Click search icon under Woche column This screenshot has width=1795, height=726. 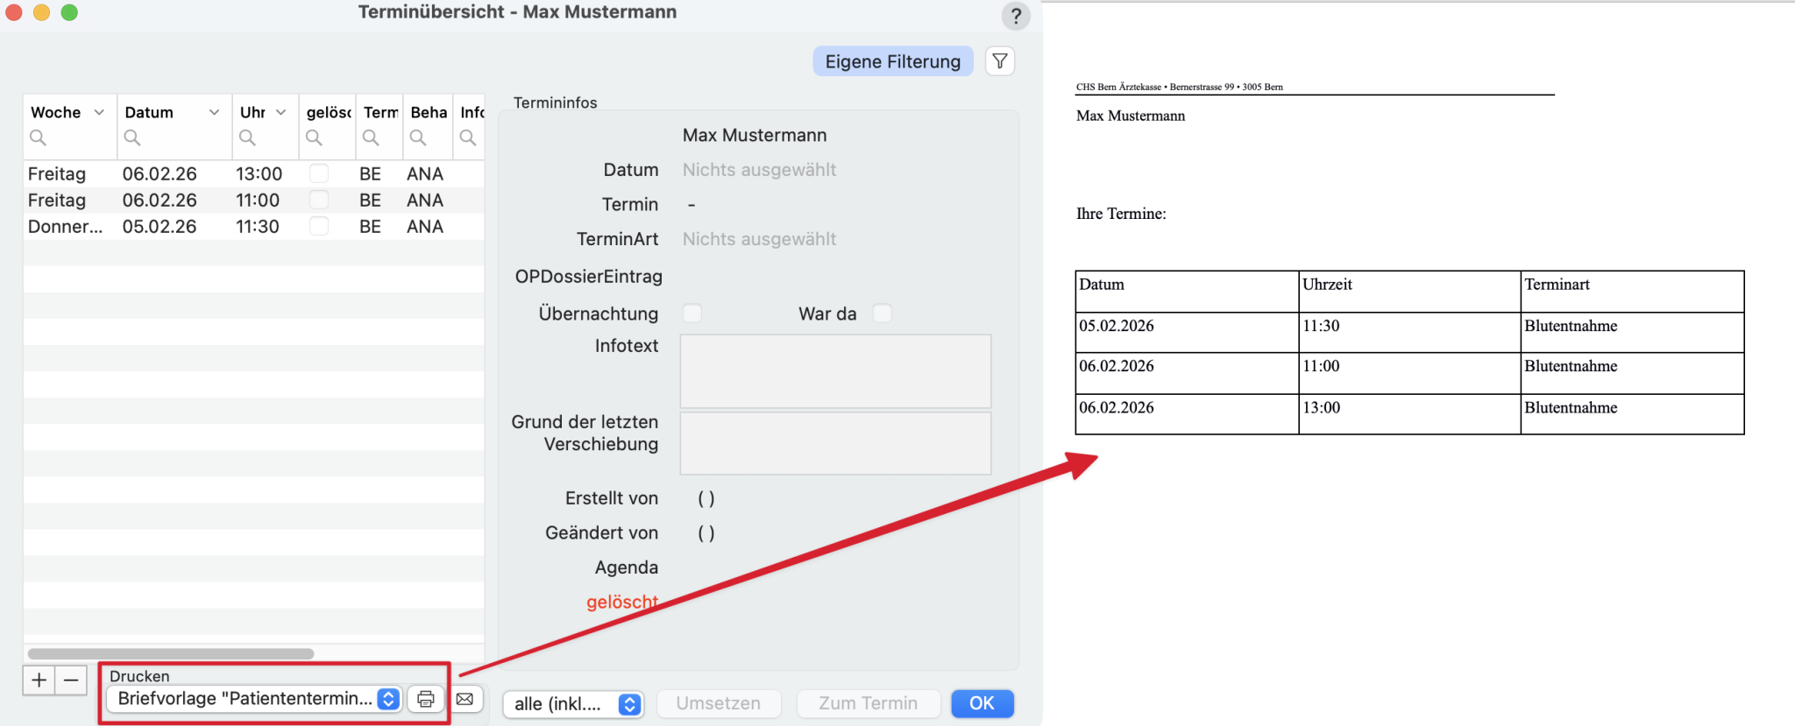pyautogui.click(x=38, y=137)
